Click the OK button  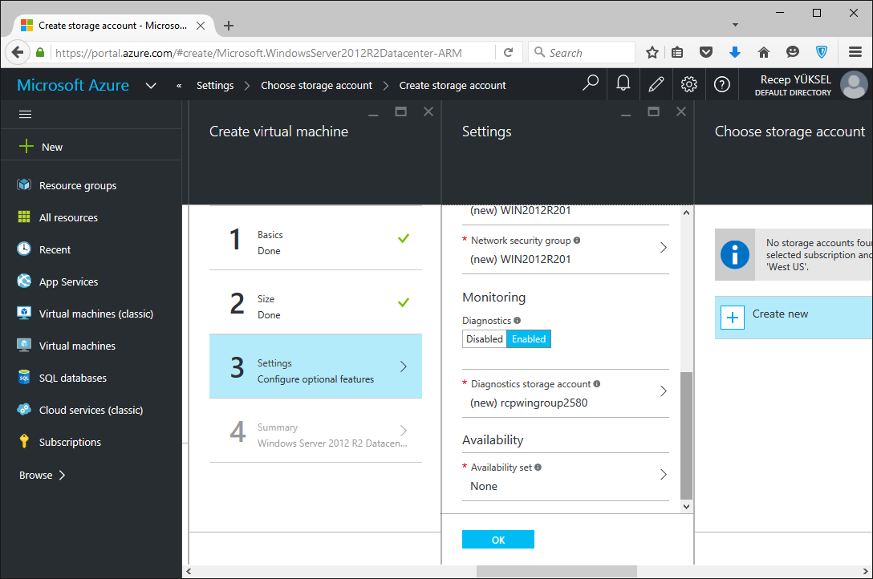[497, 540]
